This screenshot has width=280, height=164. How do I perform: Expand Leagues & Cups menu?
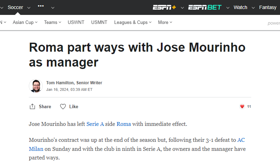pyautogui.click(x=133, y=22)
